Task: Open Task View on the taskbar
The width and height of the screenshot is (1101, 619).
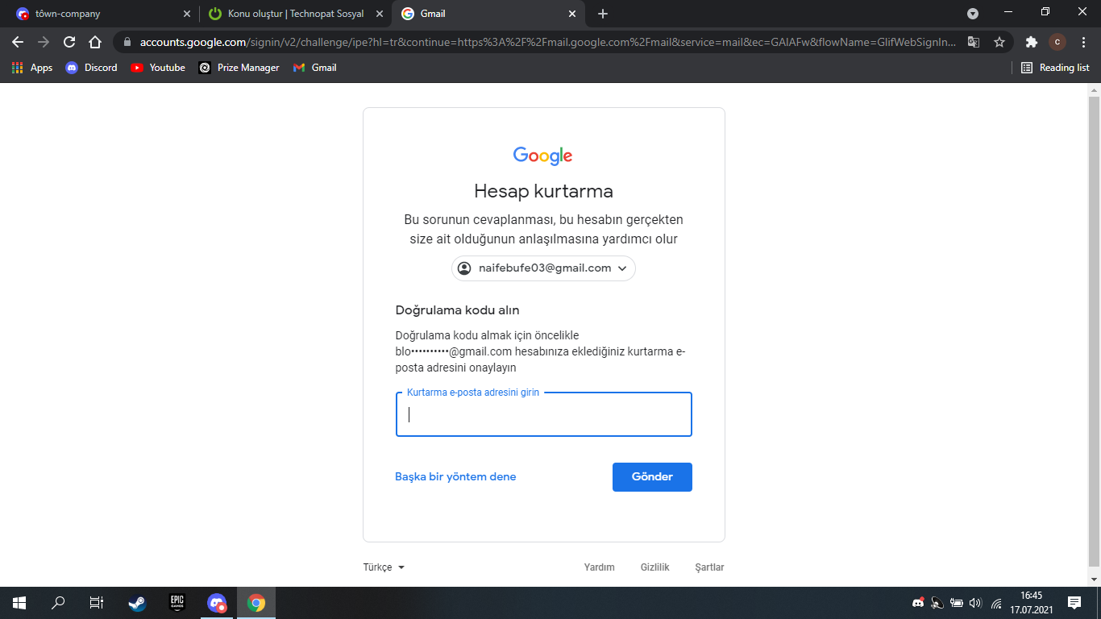Action: [97, 603]
